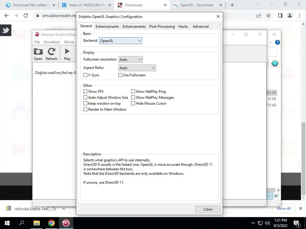Switch to Post-Processing tab
This screenshot has height=229, width=306.
point(162,27)
